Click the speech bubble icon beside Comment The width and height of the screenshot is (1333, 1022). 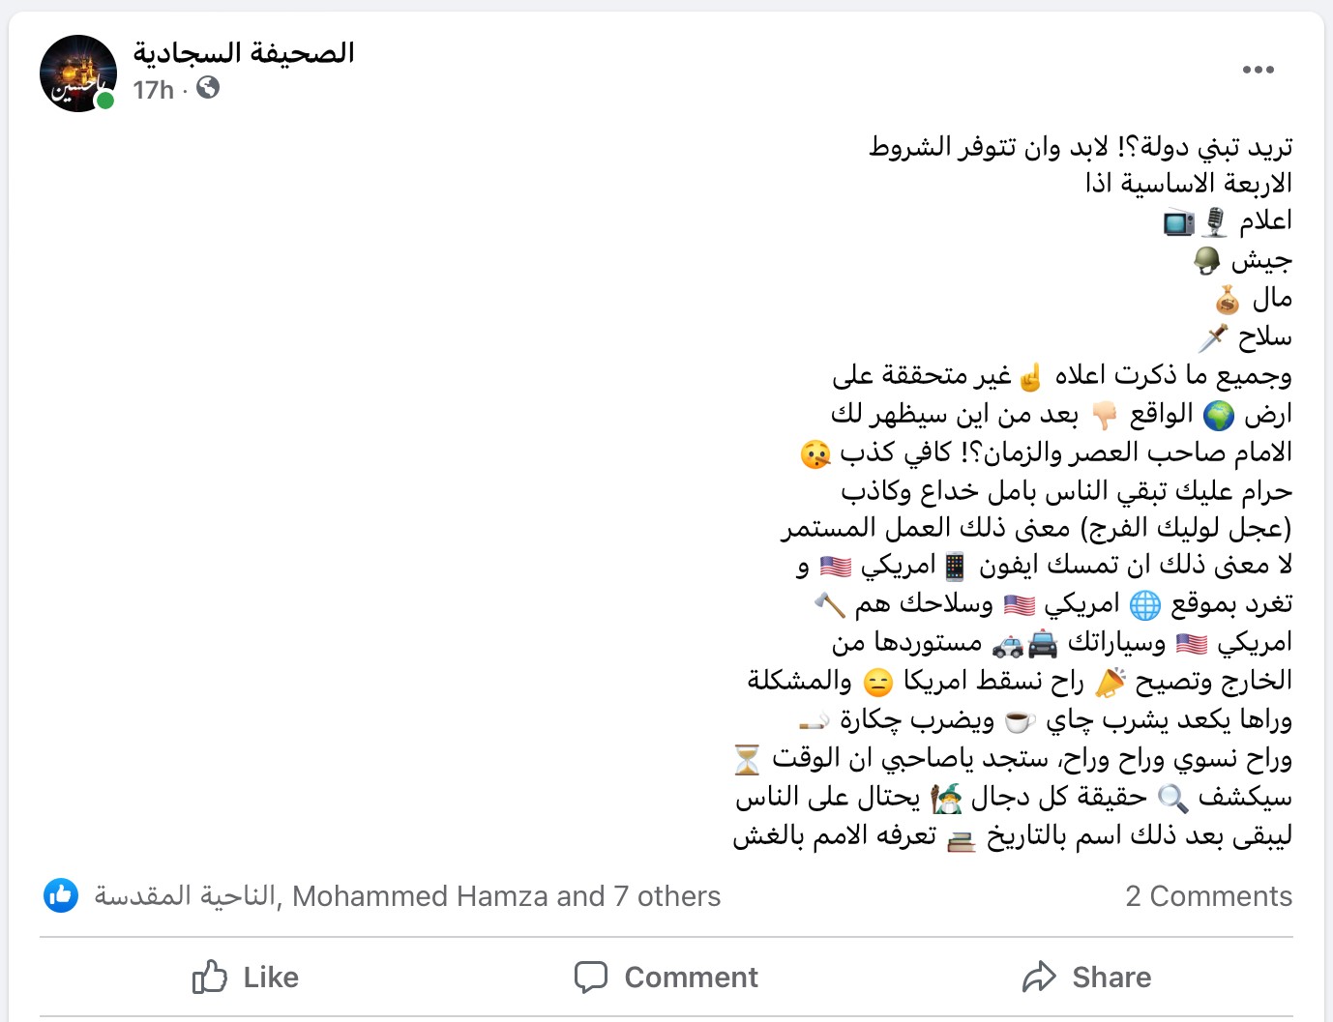(x=591, y=977)
